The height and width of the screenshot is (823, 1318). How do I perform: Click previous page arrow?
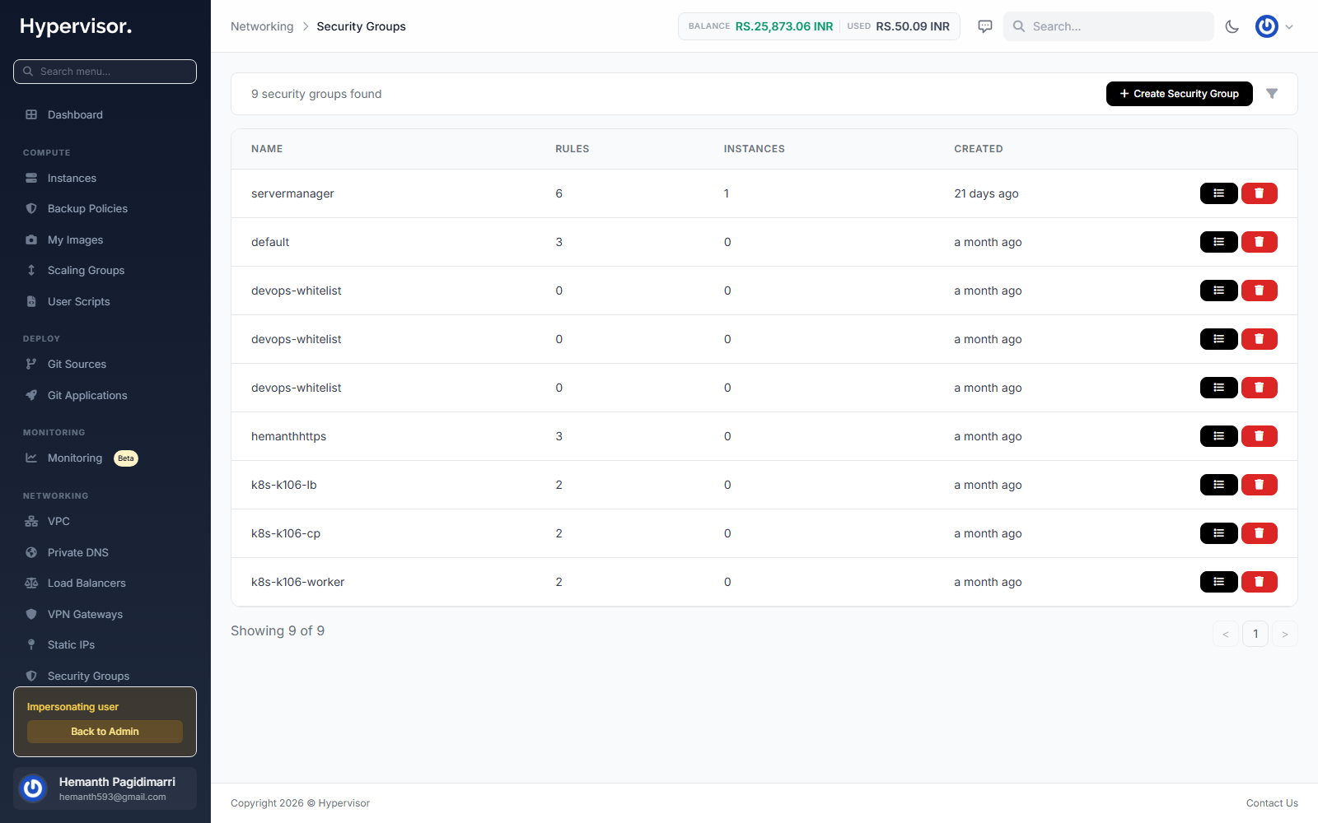[x=1226, y=634]
